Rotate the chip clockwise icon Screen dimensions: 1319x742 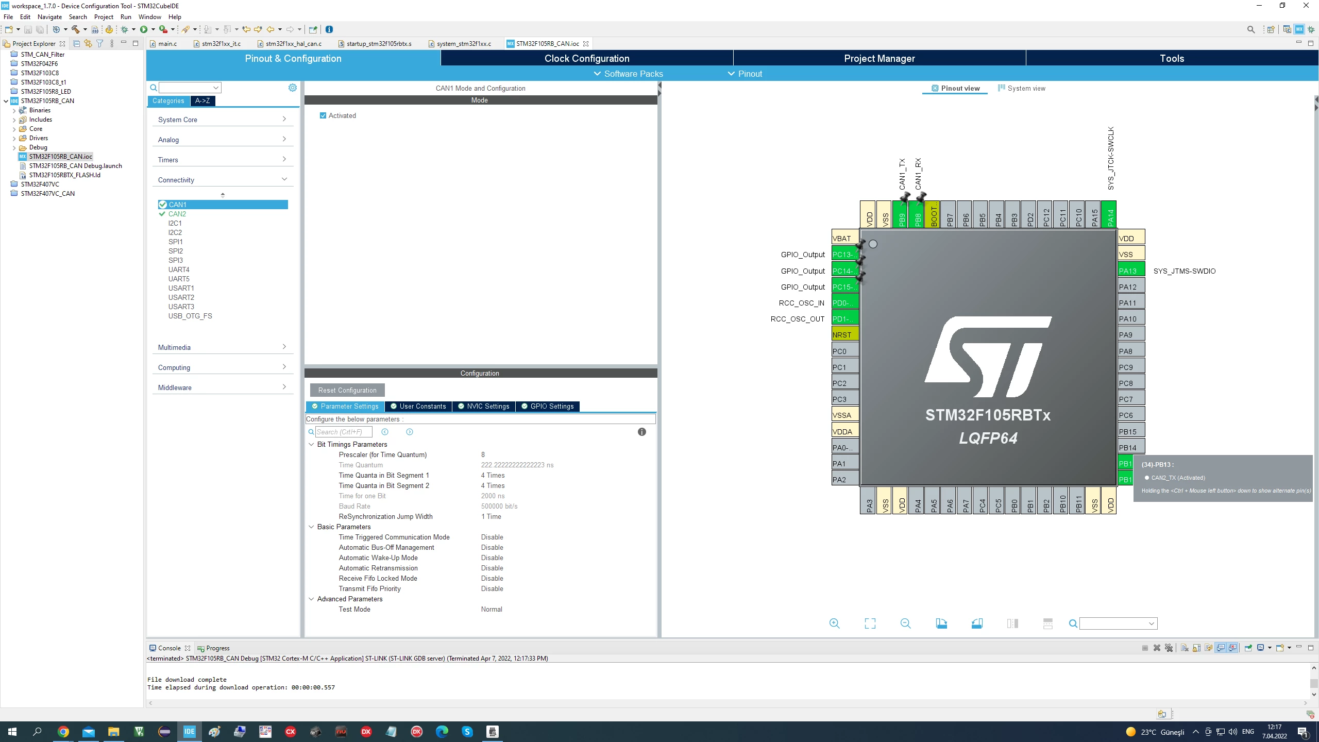pos(941,623)
